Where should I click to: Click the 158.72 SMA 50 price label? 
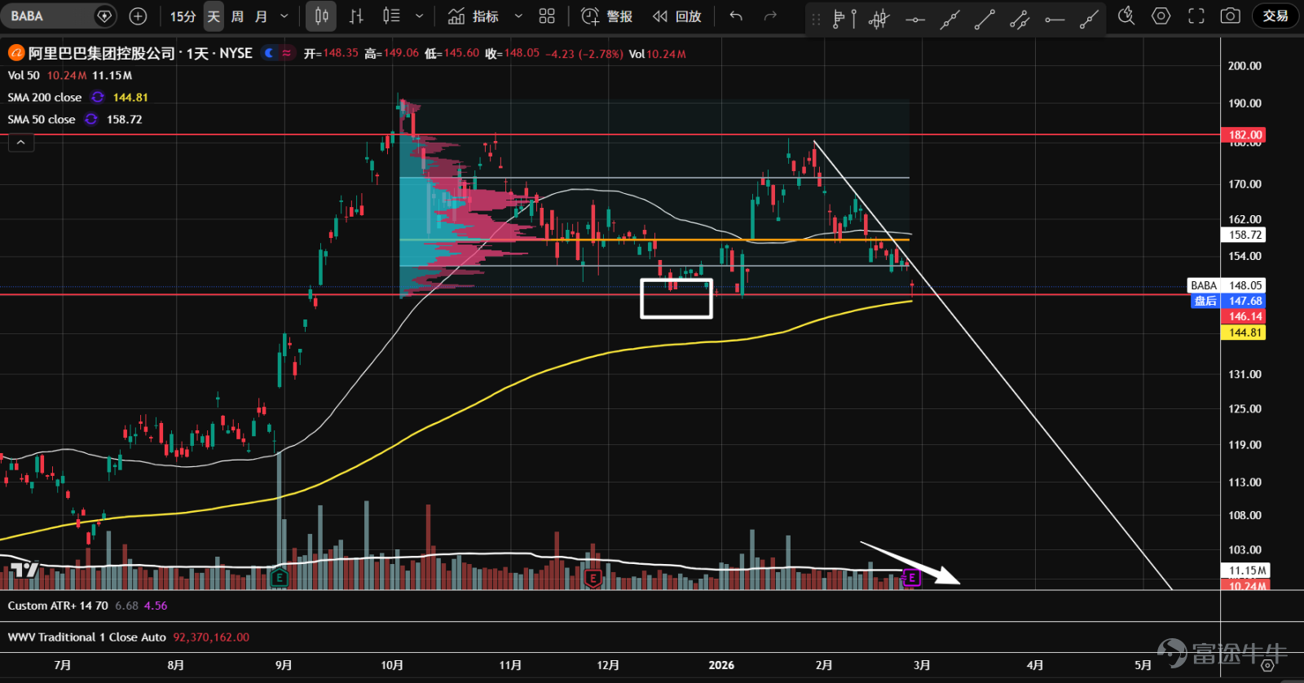1243,235
